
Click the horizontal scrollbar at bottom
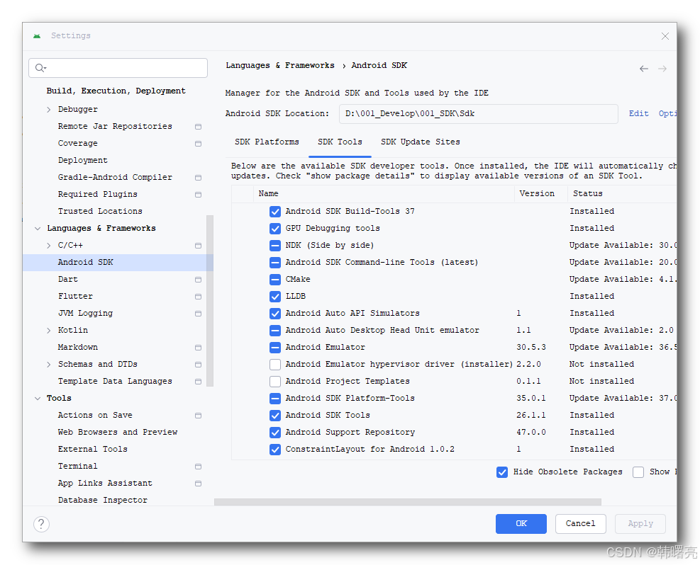tap(408, 502)
